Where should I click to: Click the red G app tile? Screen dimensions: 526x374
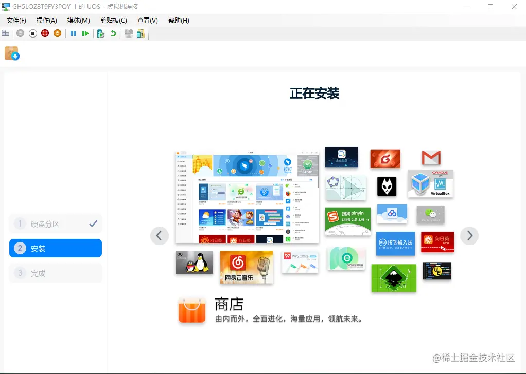point(385,159)
